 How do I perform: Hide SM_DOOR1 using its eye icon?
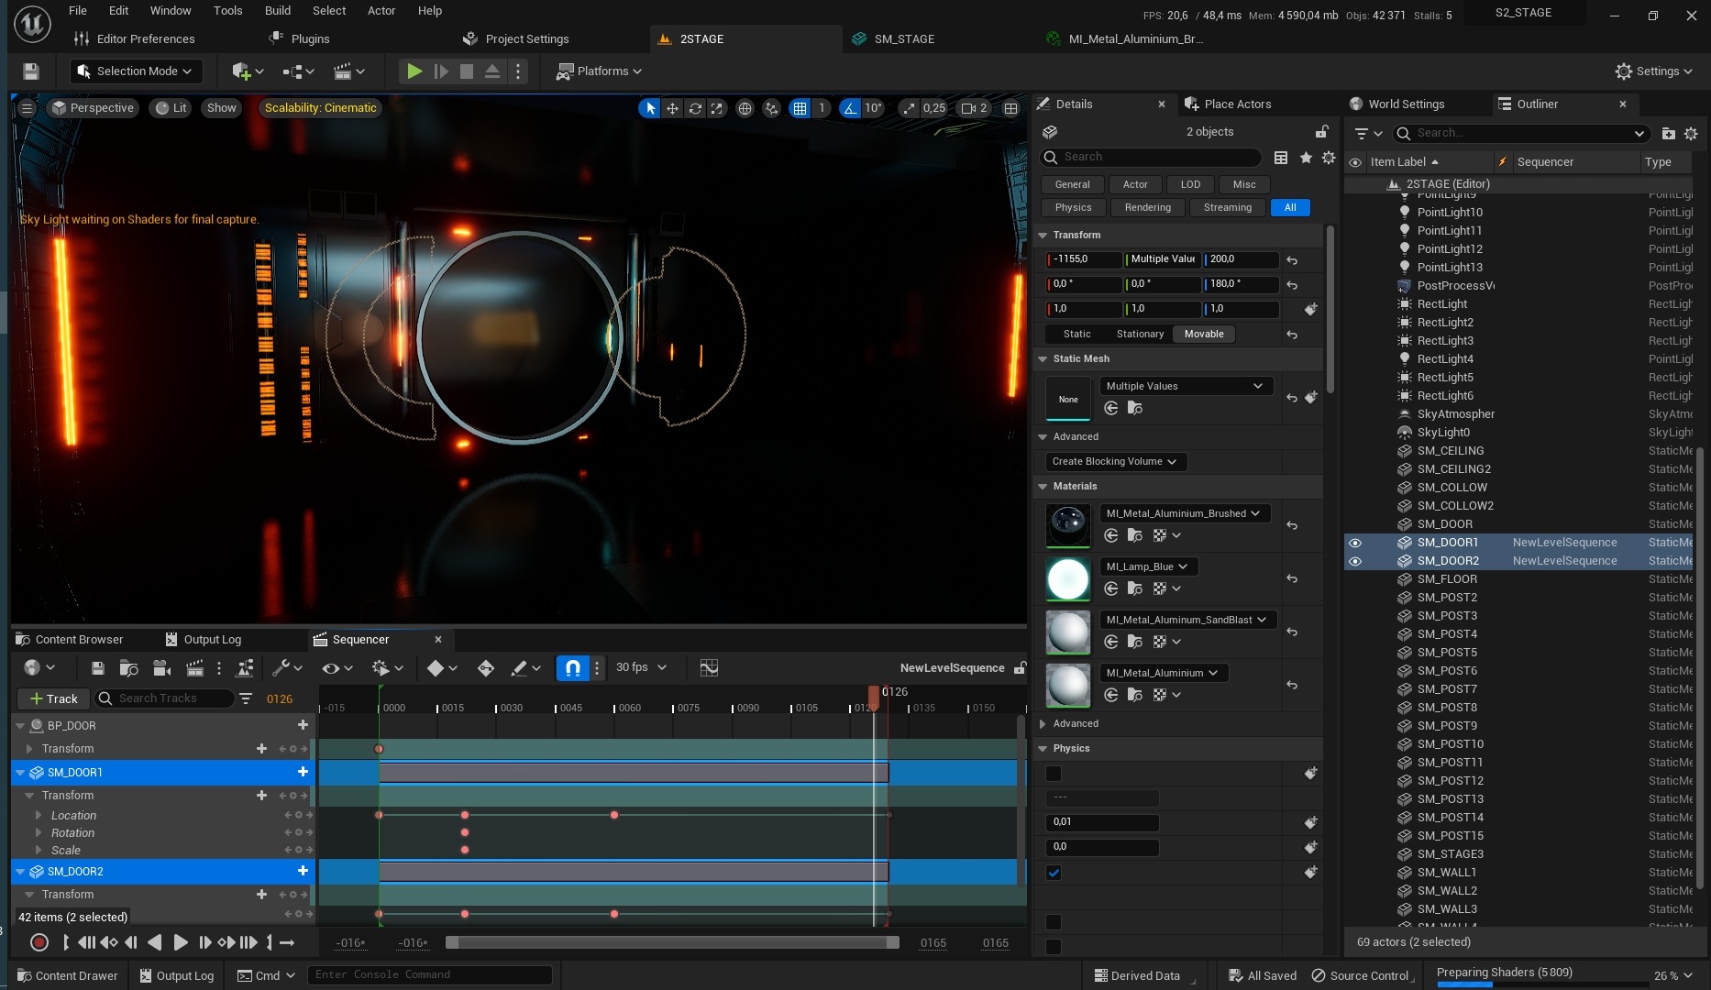[x=1355, y=543]
